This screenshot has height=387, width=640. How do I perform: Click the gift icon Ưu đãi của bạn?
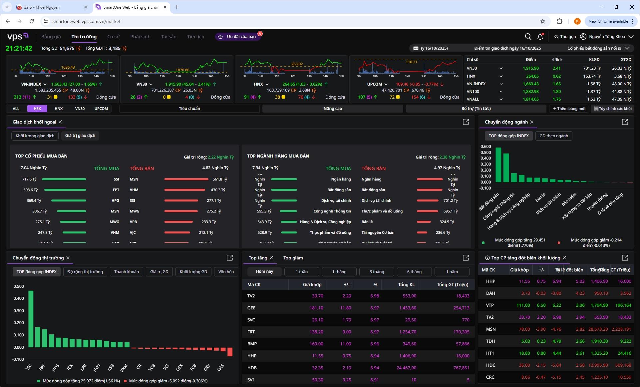[x=220, y=37]
